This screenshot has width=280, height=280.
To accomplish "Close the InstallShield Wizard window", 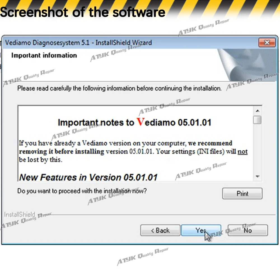I will [x=267, y=43].
